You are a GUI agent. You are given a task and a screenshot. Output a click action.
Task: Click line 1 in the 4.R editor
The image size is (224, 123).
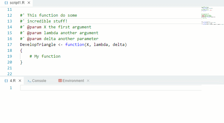pos(111,88)
